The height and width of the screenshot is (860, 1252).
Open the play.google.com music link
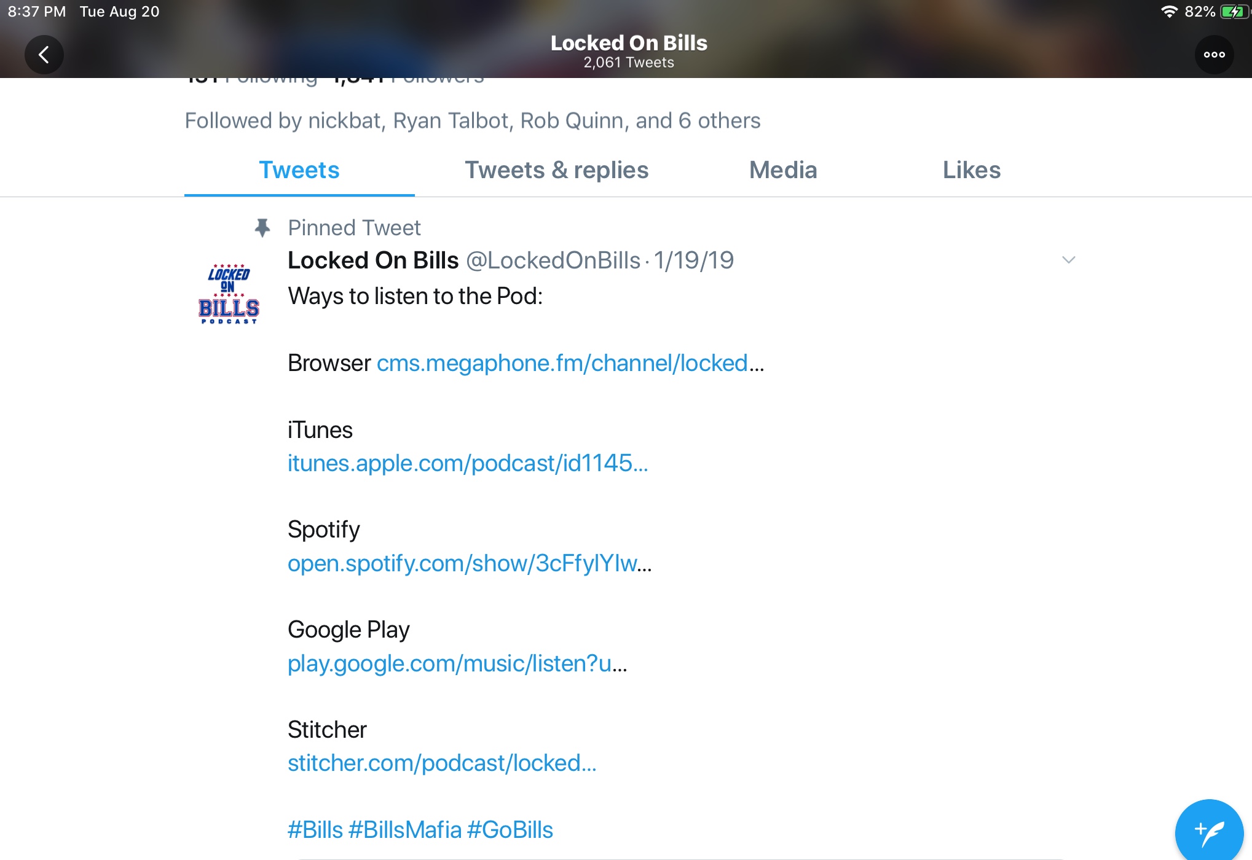457,663
